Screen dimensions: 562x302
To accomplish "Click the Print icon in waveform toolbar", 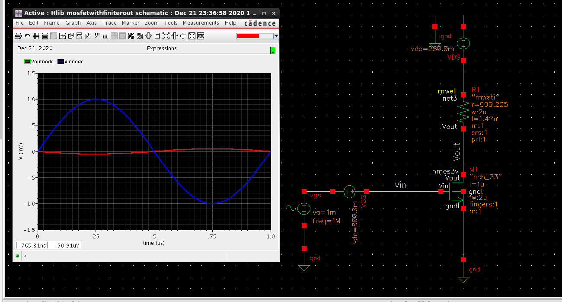I will tap(18, 36).
